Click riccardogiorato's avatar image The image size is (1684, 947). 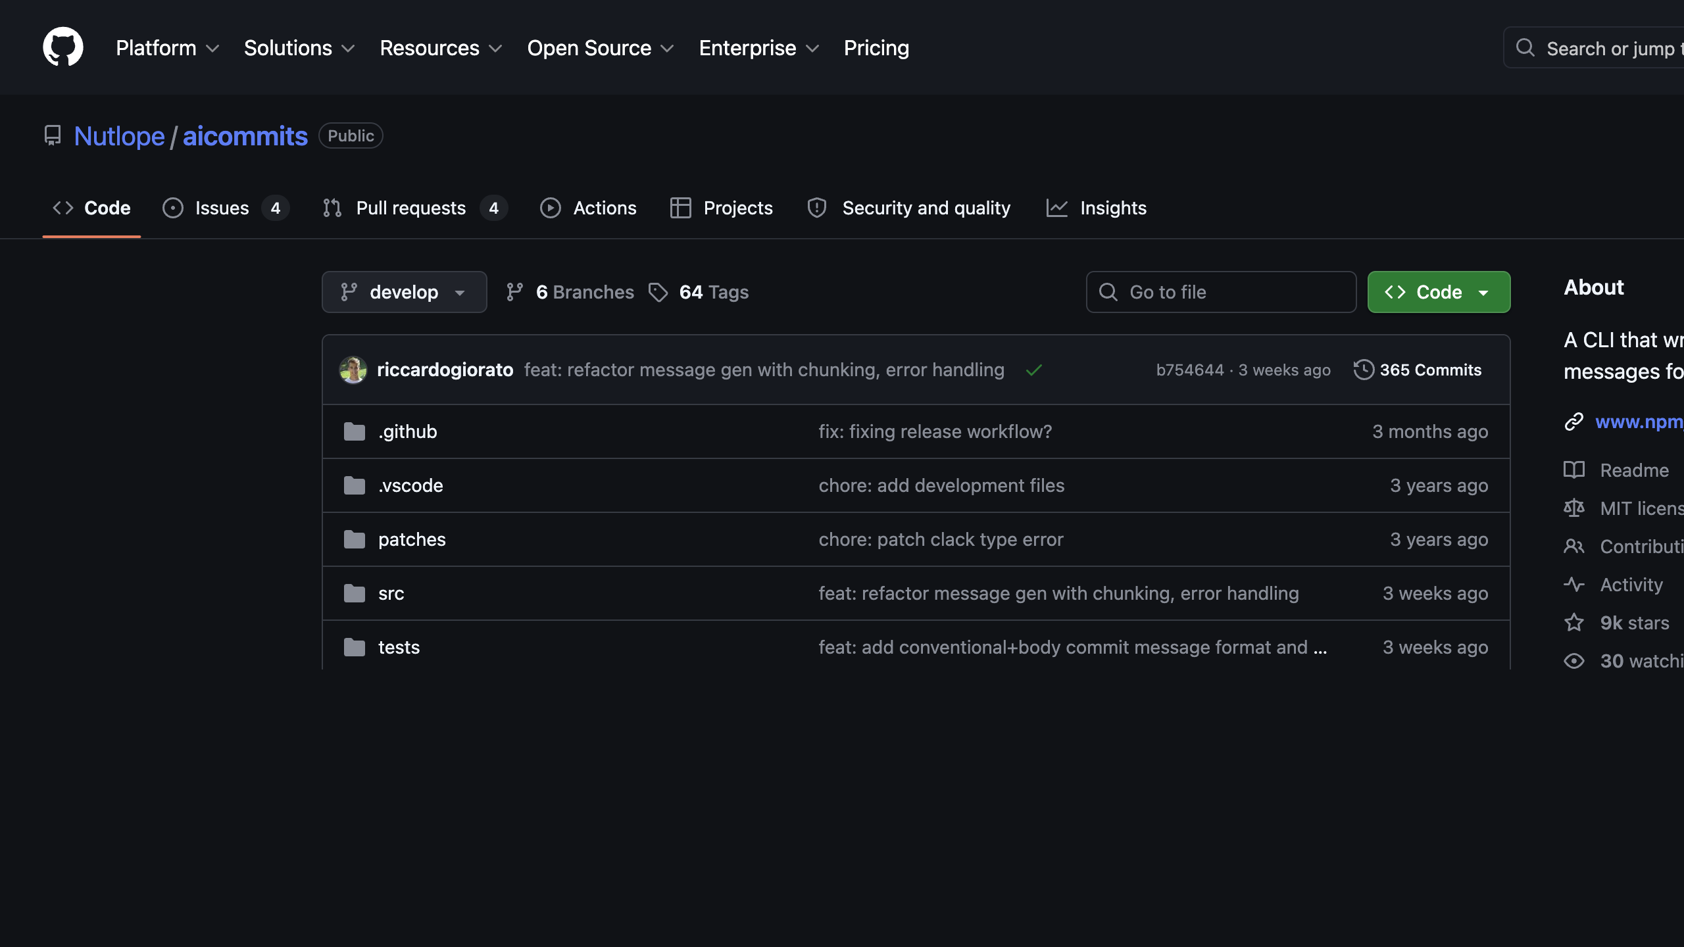tap(353, 370)
